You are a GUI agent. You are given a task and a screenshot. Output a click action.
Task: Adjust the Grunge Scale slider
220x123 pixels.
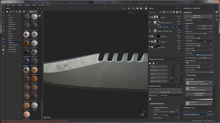(x=199, y=55)
